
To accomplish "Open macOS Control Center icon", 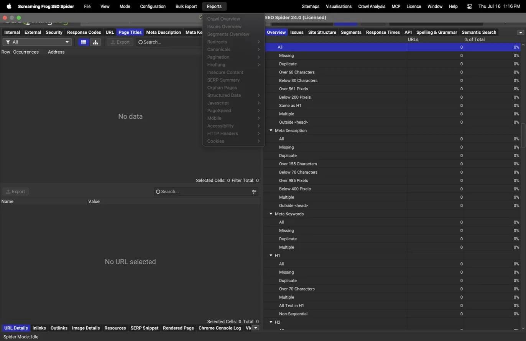I will point(470,7).
